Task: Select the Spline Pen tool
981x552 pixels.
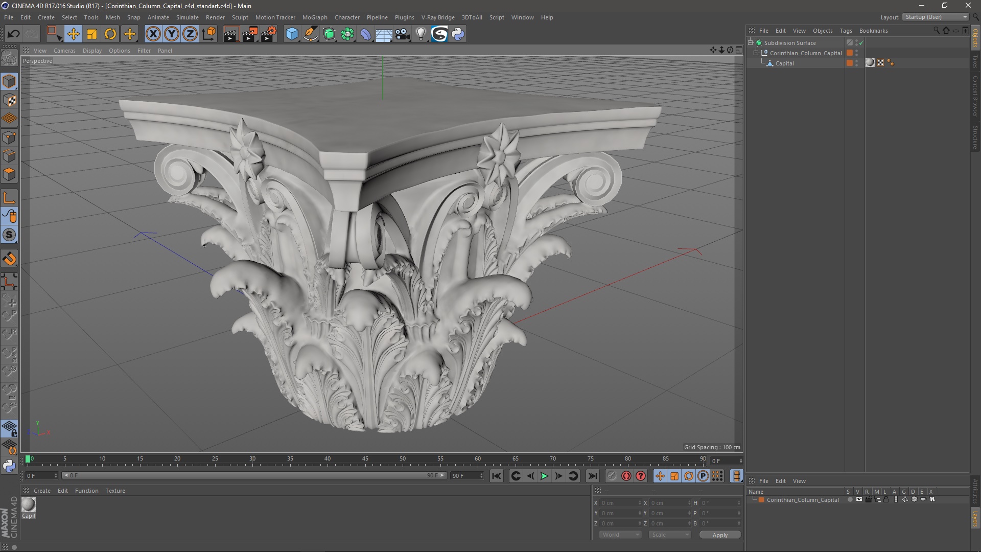Action: (x=310, y=34)
